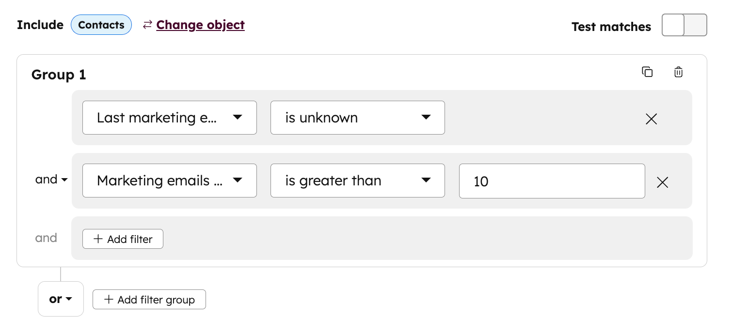This screenshot has height=333, width=732.
Task: Open the Change object link
Action: click(x=200, y=25)
